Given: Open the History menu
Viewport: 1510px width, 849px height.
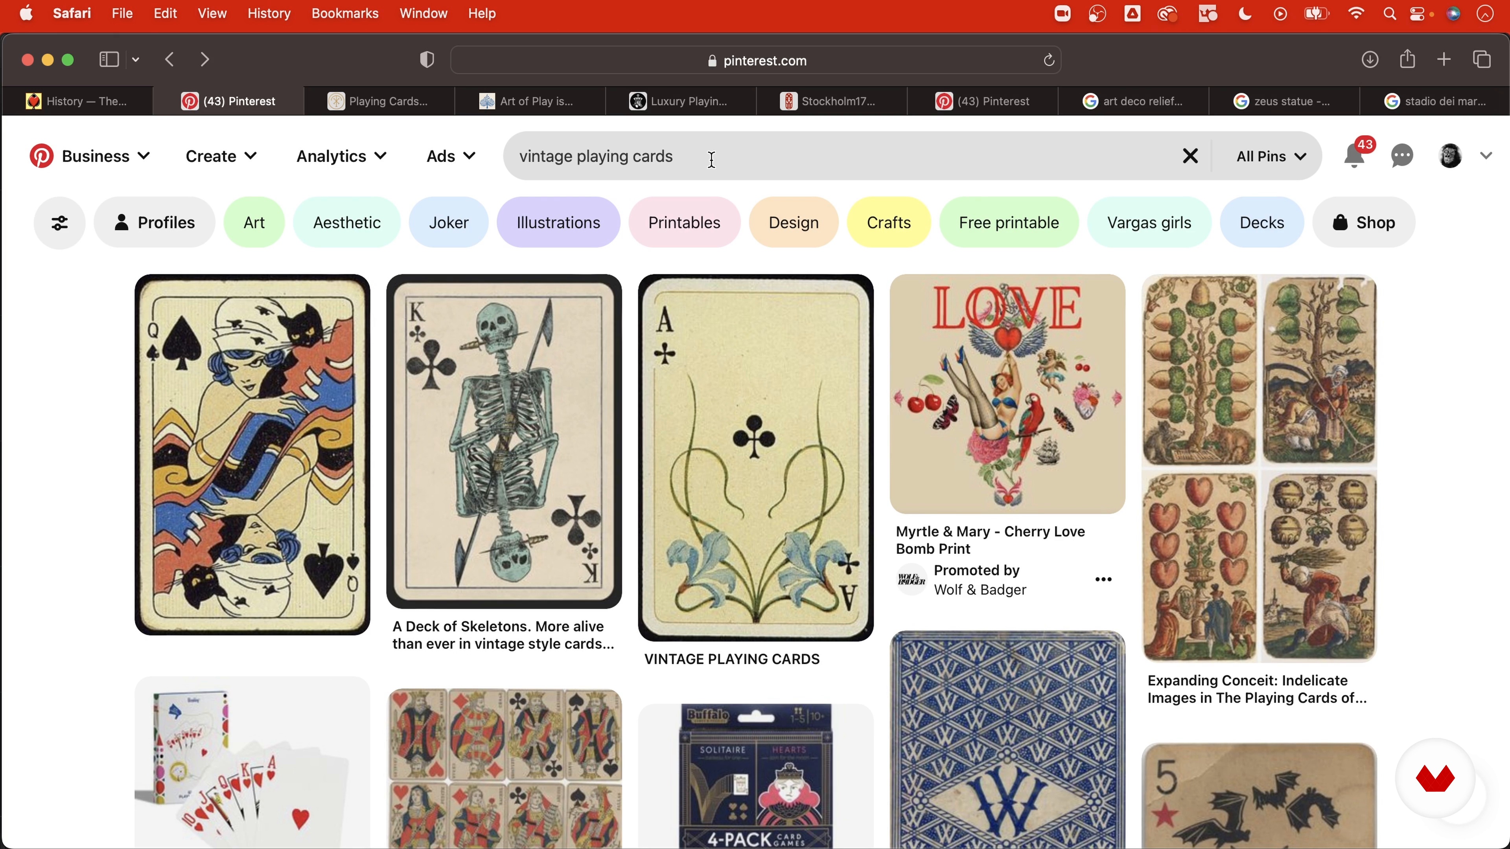Looking at the screenshot, I should tap(269, 13).
